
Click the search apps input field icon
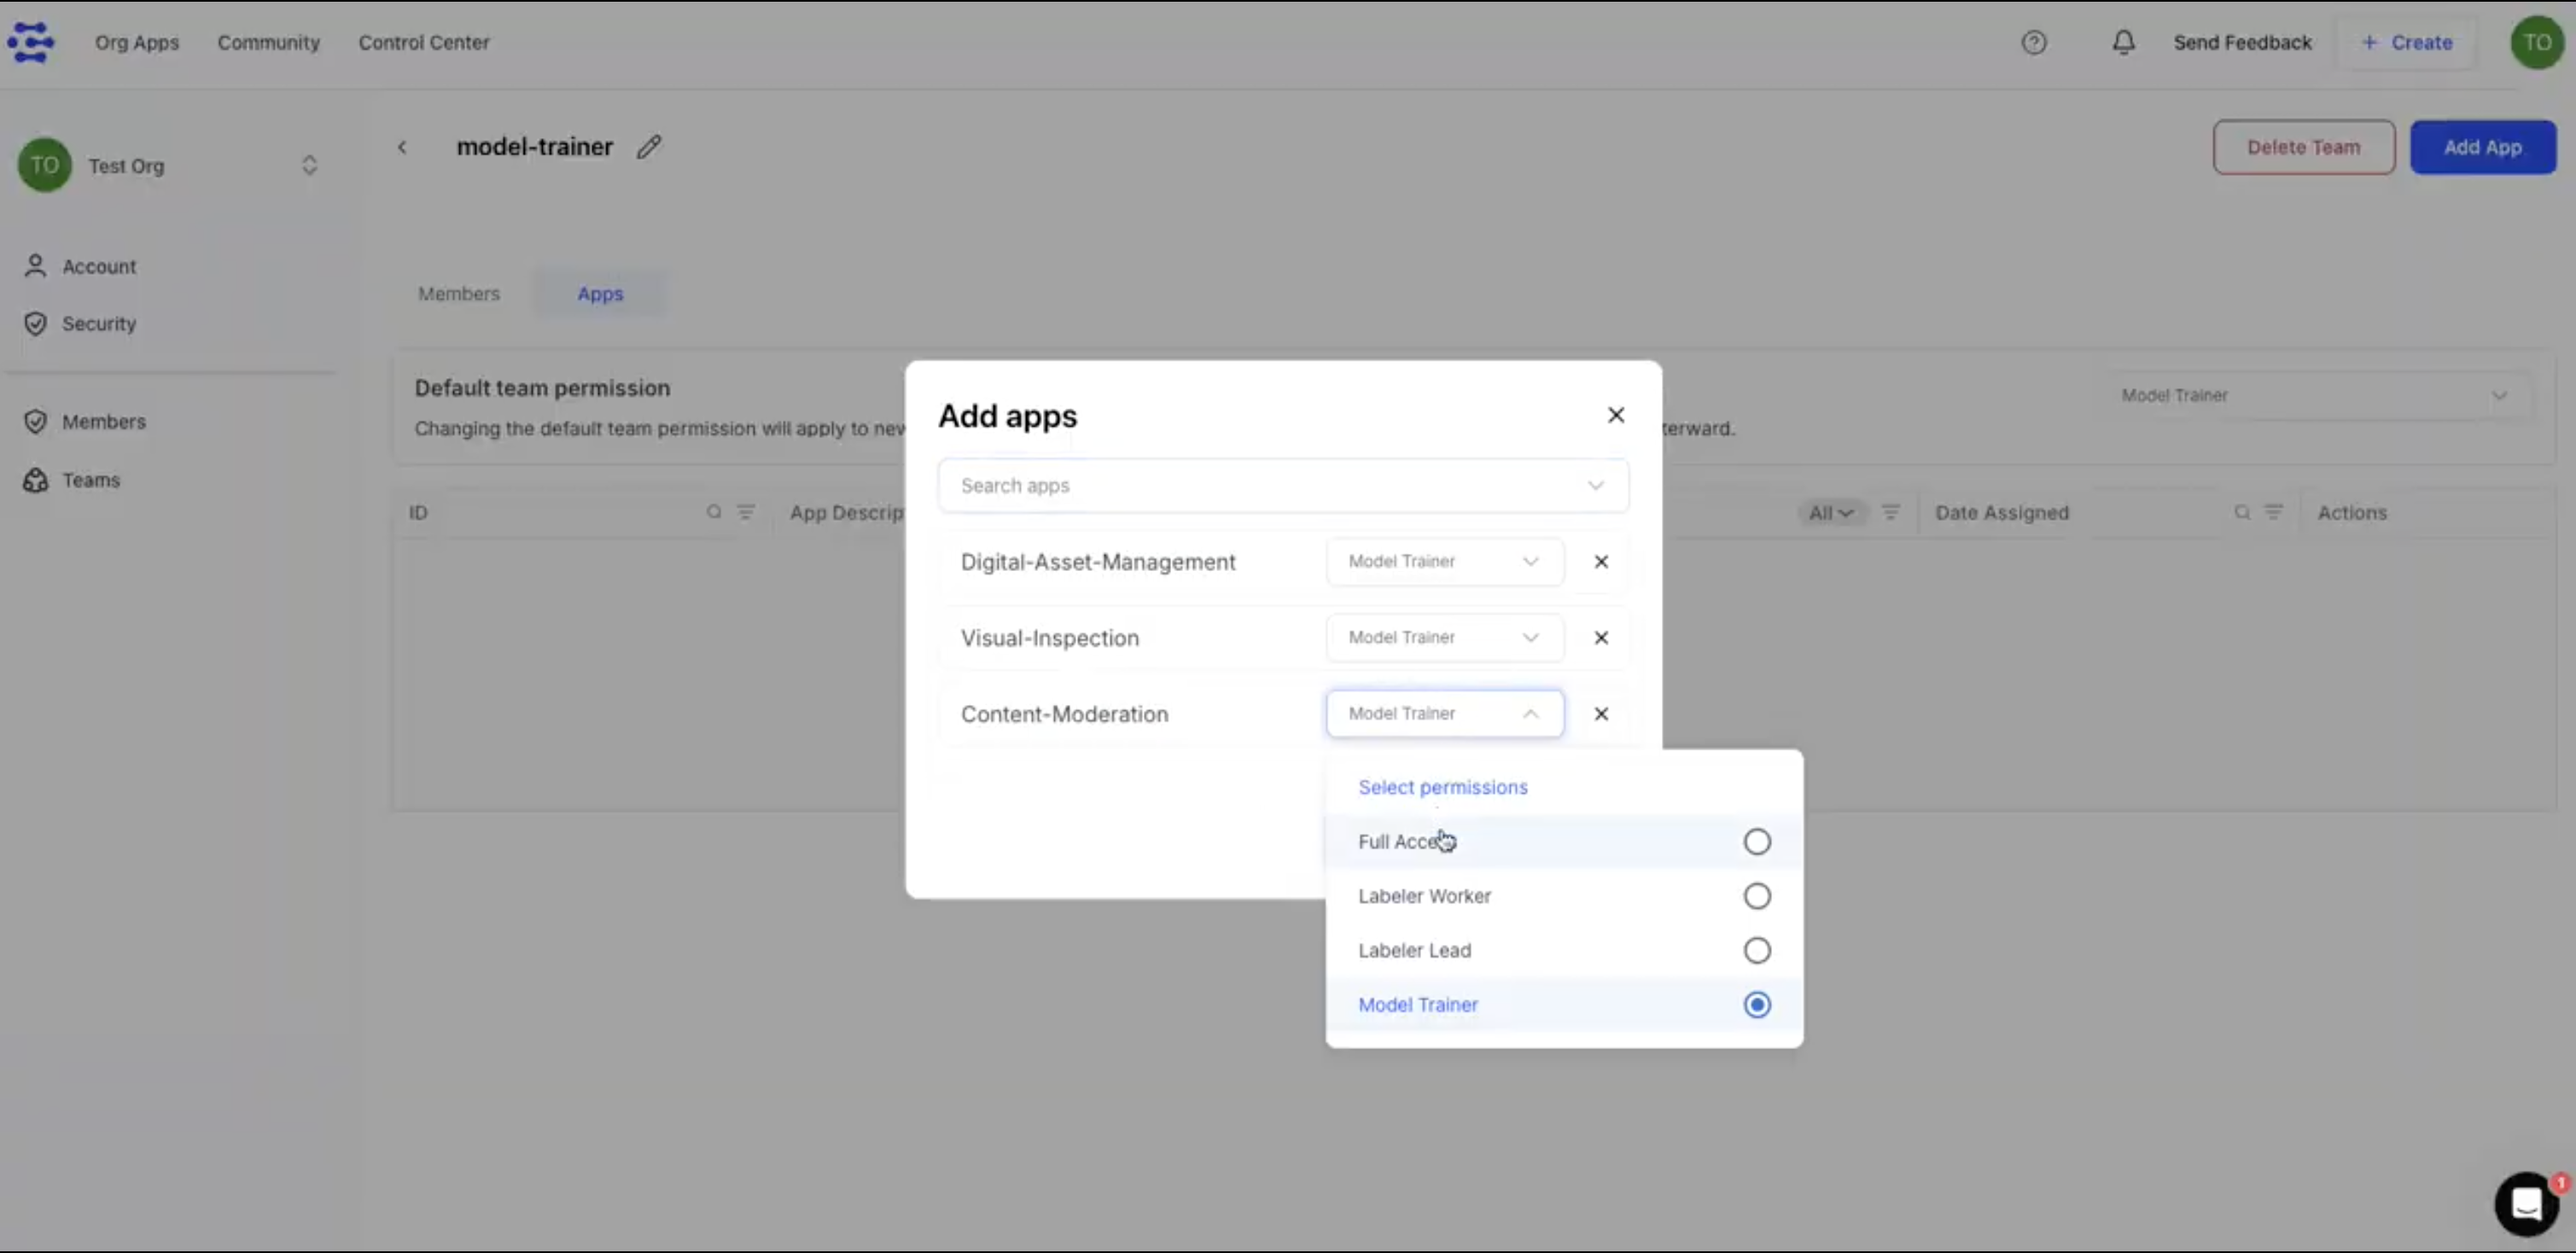[x=1595, y=486]
